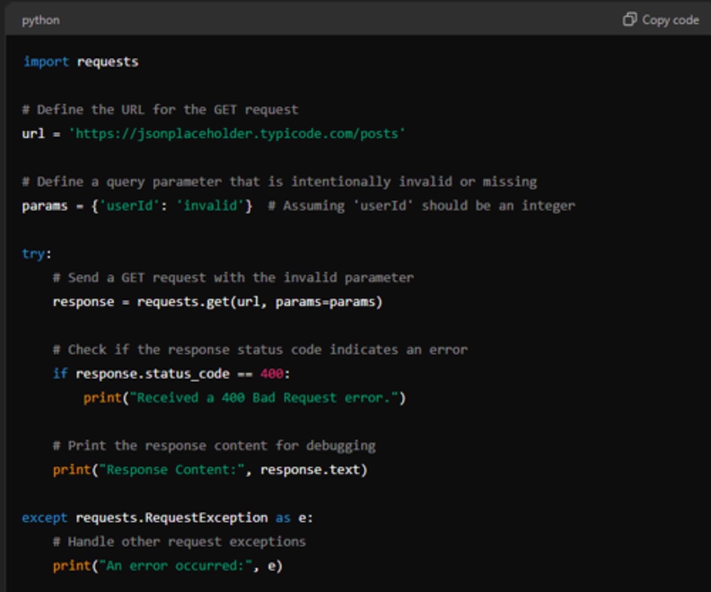Click the params=params argument
Image resolution: width=711 pixels, height=592 pixels.
[325, 302]
